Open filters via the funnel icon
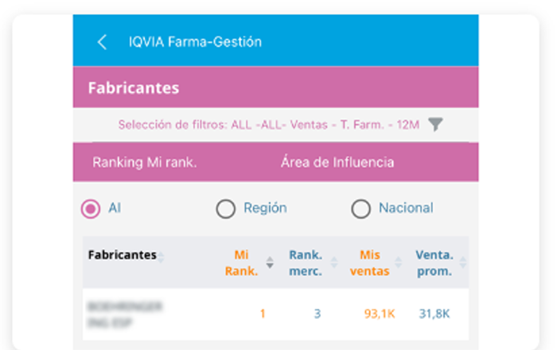The height and width of the screenshot is (350, 557). click(x=435, y=124)
